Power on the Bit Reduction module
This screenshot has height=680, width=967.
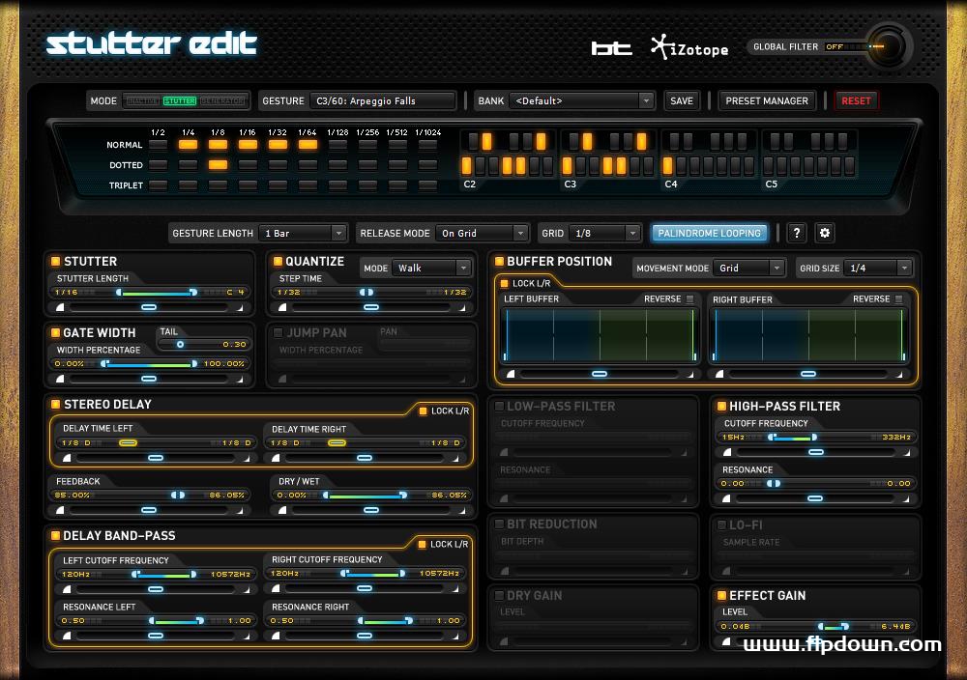(x=498, y=524)
